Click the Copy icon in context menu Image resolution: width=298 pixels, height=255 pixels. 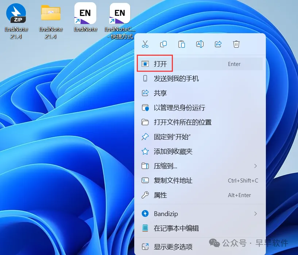pyautogui.click(x=163, y=44)
